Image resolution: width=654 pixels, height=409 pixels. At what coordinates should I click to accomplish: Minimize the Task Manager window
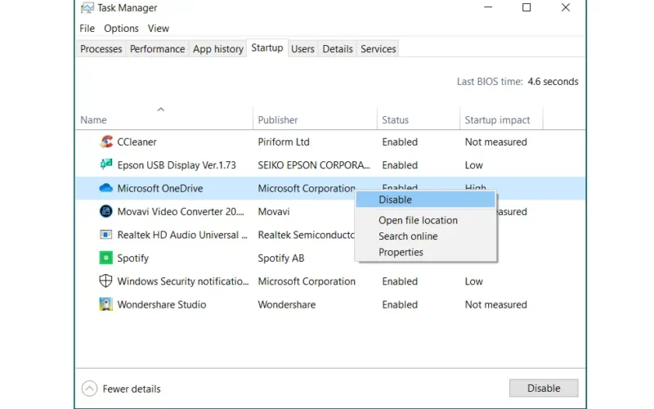(x=488, y=7)
